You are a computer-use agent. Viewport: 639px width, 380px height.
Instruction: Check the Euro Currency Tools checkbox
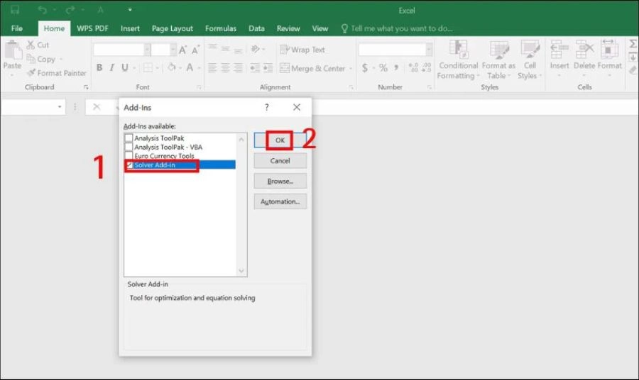129,156
